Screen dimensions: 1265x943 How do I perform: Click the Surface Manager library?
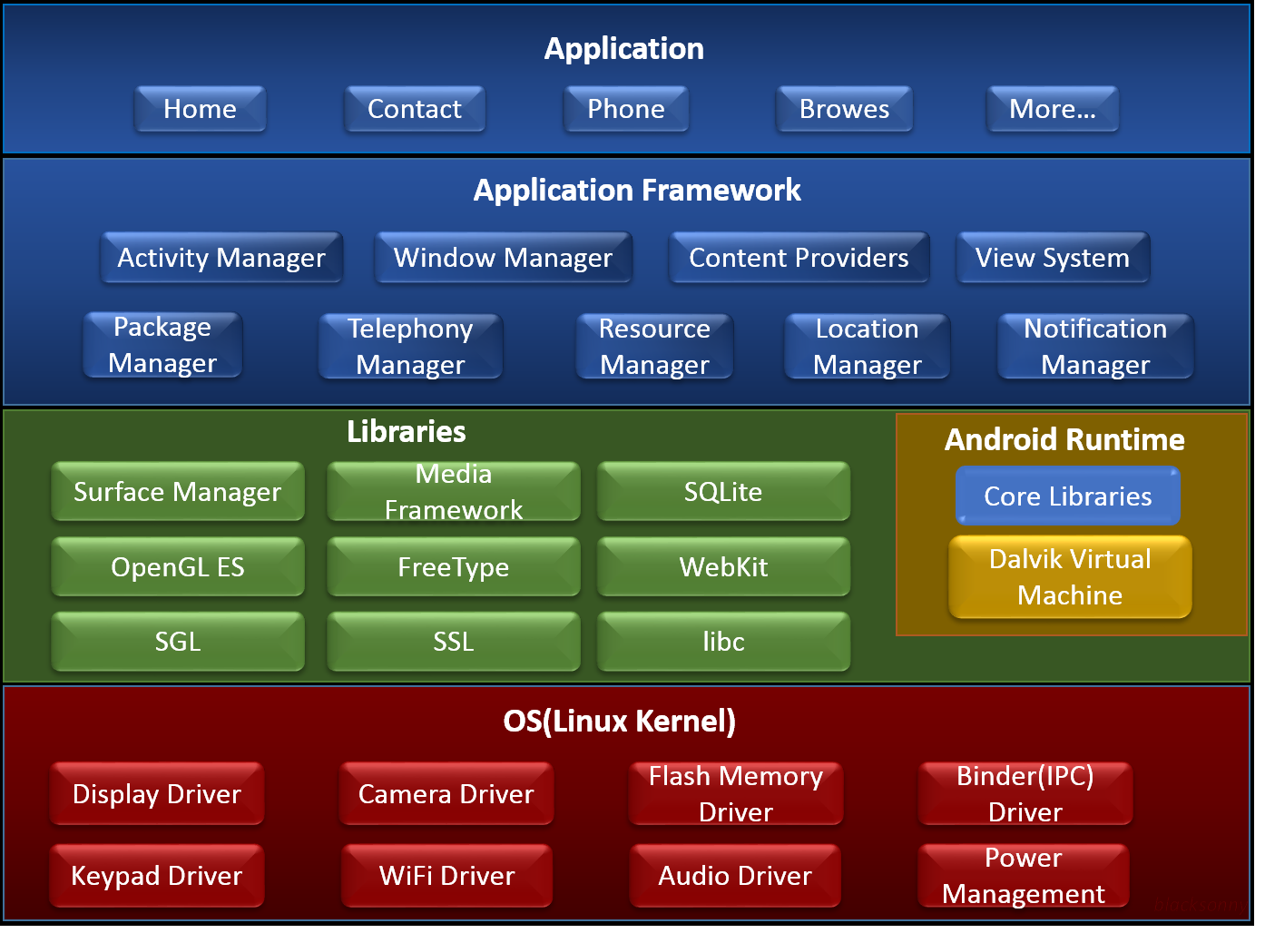[177, 491]
